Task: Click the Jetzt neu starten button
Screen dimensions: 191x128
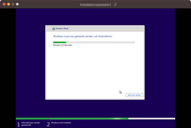Action: [134, 95]
